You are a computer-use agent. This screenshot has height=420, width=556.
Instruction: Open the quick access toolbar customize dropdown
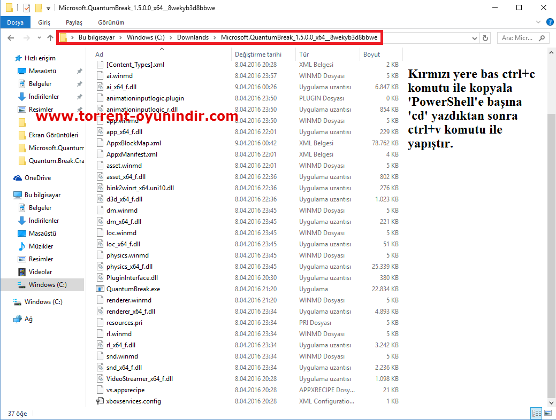tap(49, 8)
